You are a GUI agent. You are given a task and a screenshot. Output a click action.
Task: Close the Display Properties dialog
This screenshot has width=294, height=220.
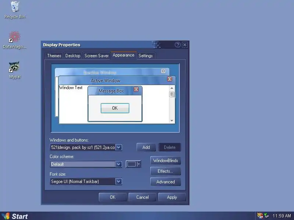pyautogui.click(x=185, y=45)
